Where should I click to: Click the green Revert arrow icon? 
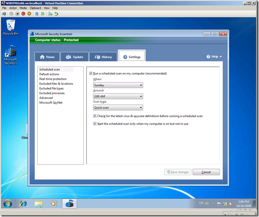(x=56, y=14)
